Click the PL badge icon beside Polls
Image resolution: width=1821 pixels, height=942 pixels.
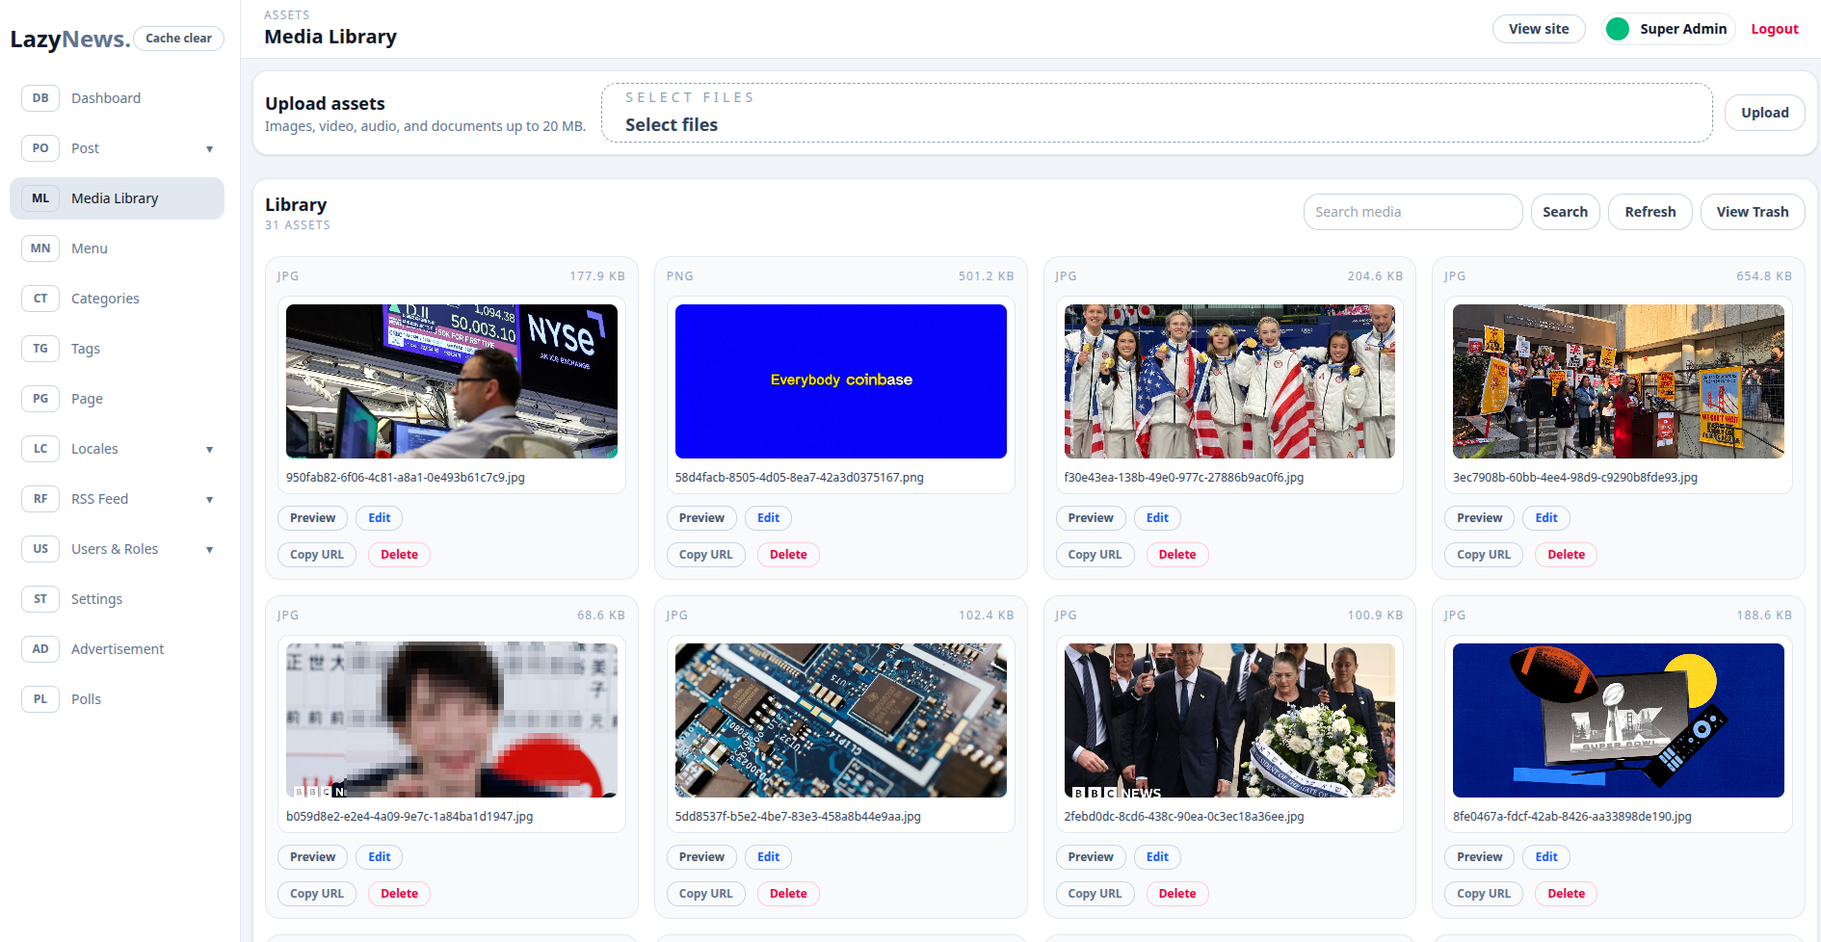(40, 699)
